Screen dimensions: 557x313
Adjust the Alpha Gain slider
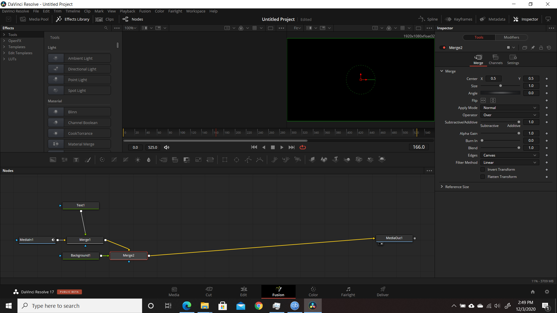[500, 133]
